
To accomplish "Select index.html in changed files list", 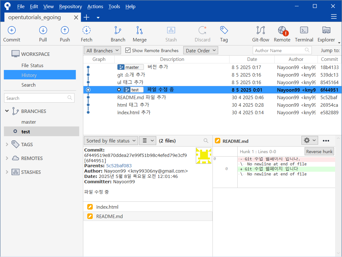I will (148, 207).
